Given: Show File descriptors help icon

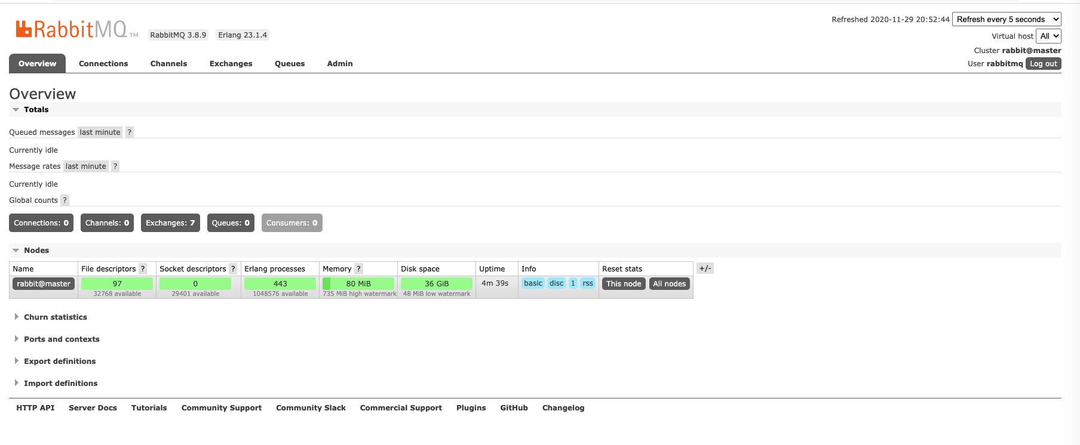Looking at the screenshot, I should point(143,269).
